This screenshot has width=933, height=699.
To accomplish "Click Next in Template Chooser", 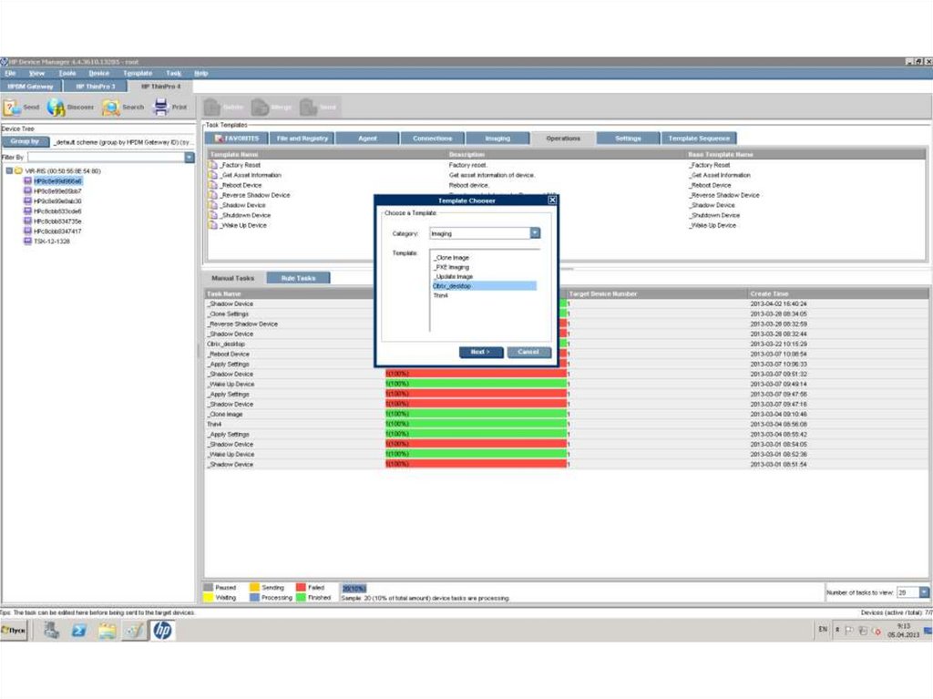I will [x=481, y=352].
